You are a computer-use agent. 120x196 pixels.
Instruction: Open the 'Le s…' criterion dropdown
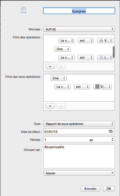tap(66, 40)
